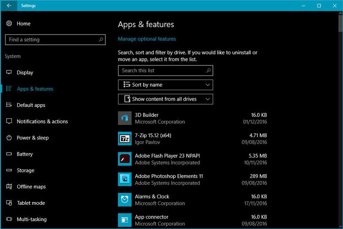Click the magnifier in Search this list
Viewport: 343px width, 229px height.
pyautogui.click(x=209, y=70)
